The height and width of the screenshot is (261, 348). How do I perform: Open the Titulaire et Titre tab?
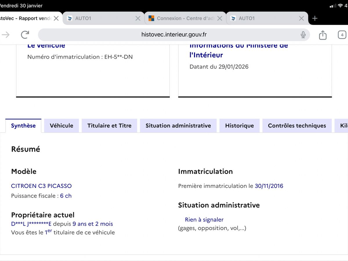[109, 126]
